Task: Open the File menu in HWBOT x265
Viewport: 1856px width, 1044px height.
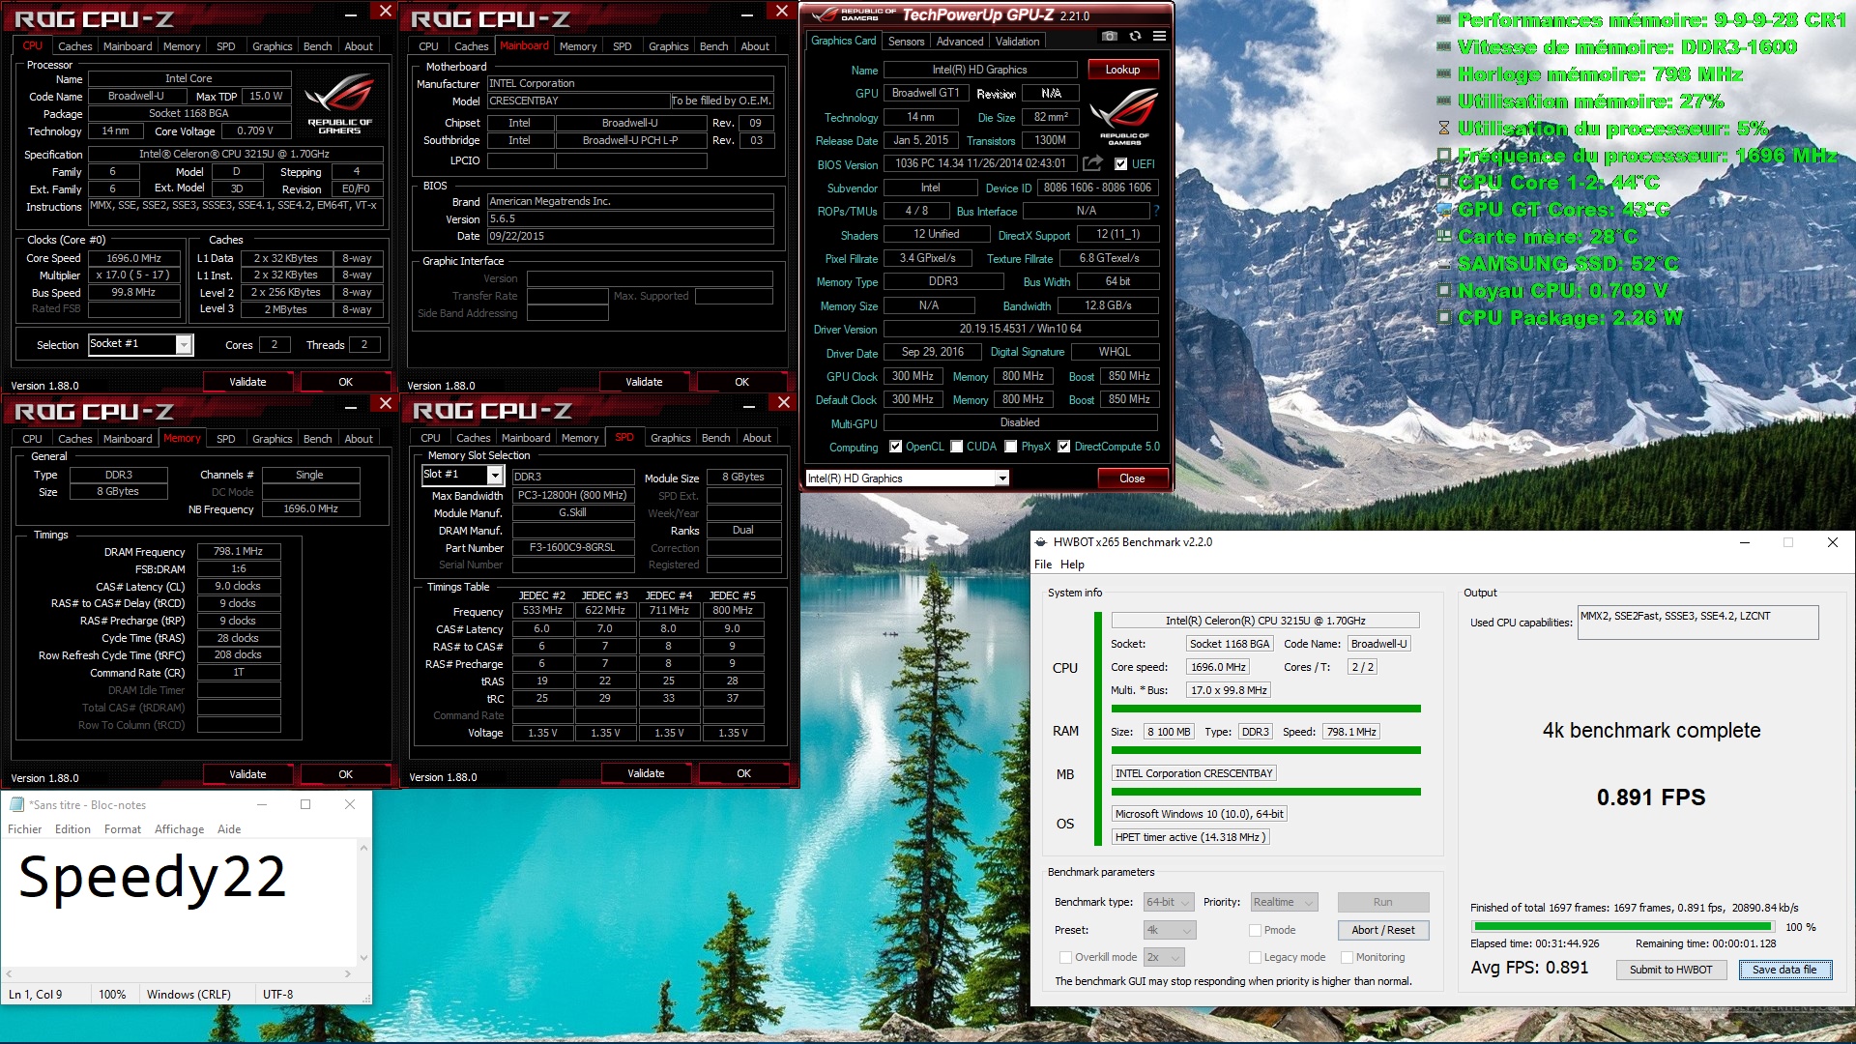Action: [x=1043, y=565]
